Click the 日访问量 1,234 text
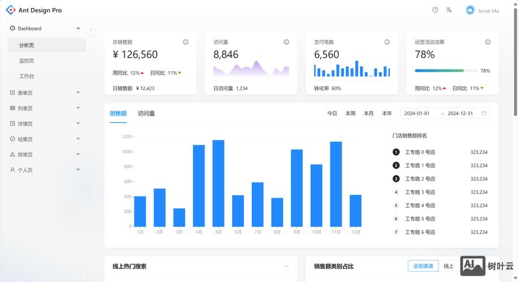Viewport: 518px width, 282px height. [230, 88]
